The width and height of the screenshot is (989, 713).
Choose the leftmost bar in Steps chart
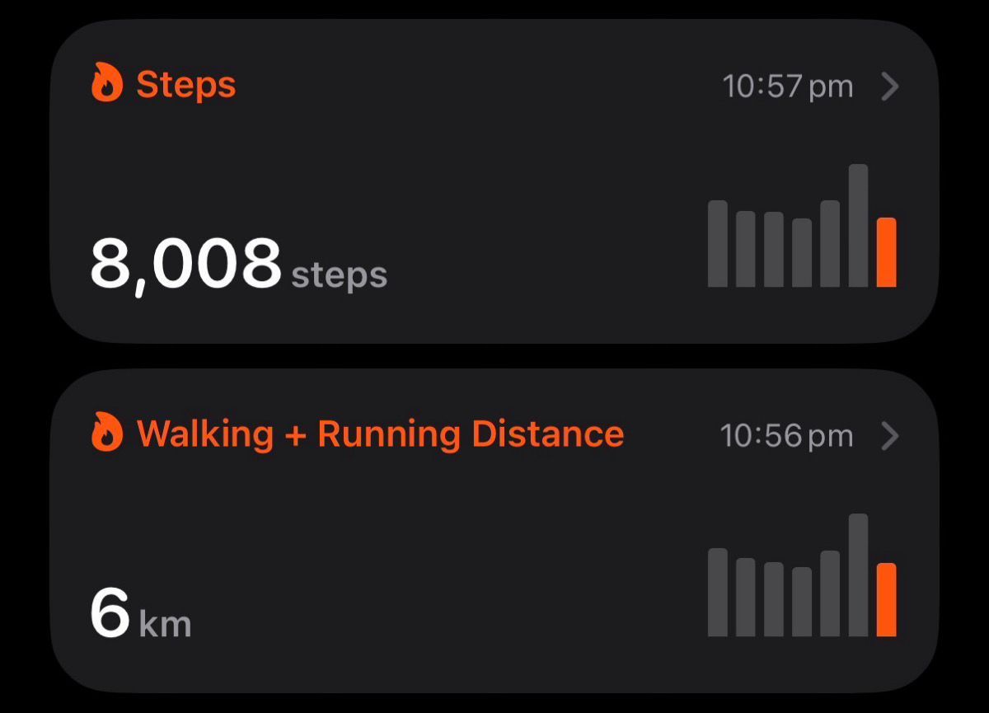point(718,244)
